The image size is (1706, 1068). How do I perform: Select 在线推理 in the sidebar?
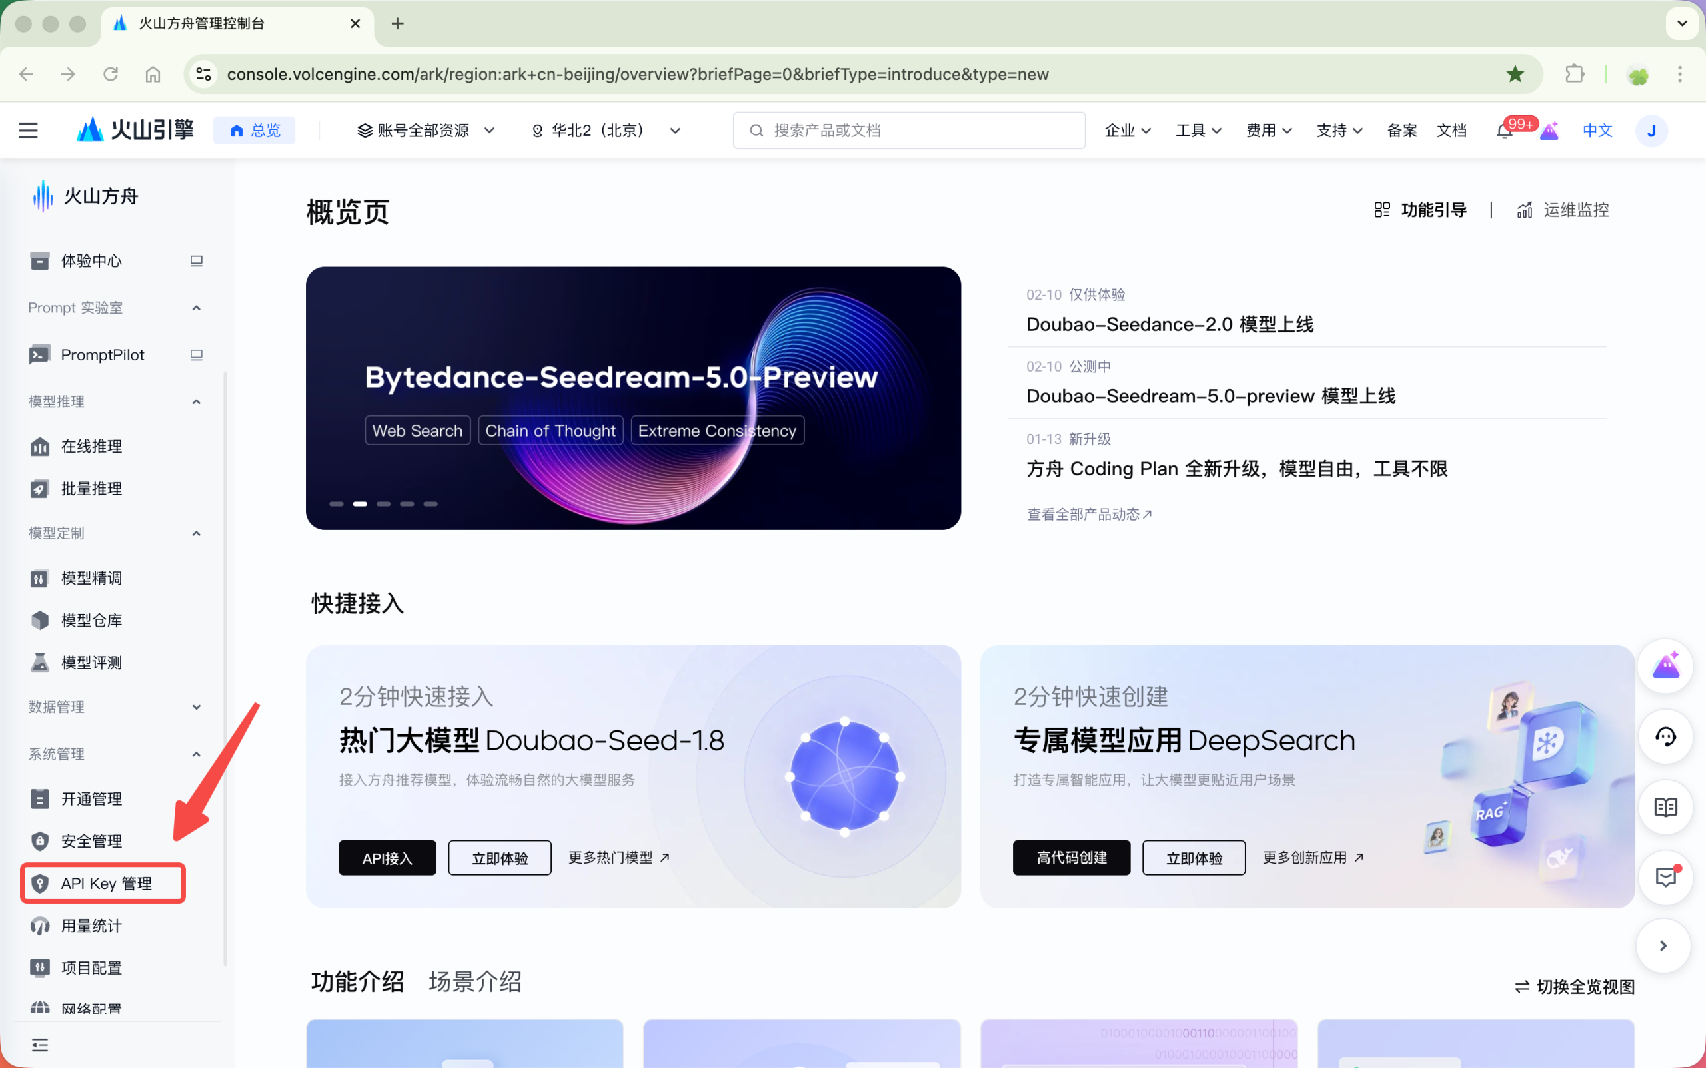coord(91,446)
